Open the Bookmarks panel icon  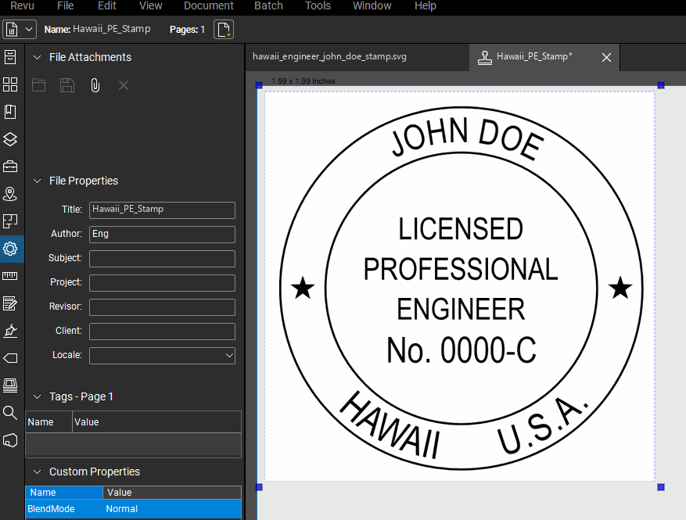pos(10,112)
